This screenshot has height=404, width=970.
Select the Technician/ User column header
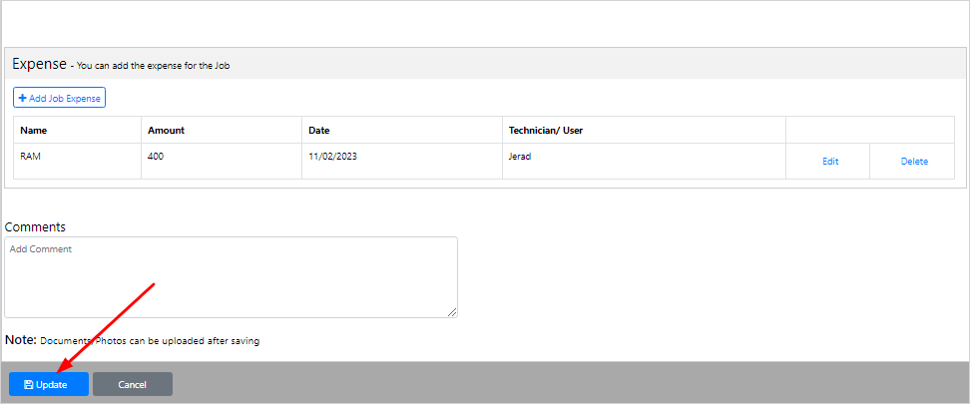[x=546, y=131]
